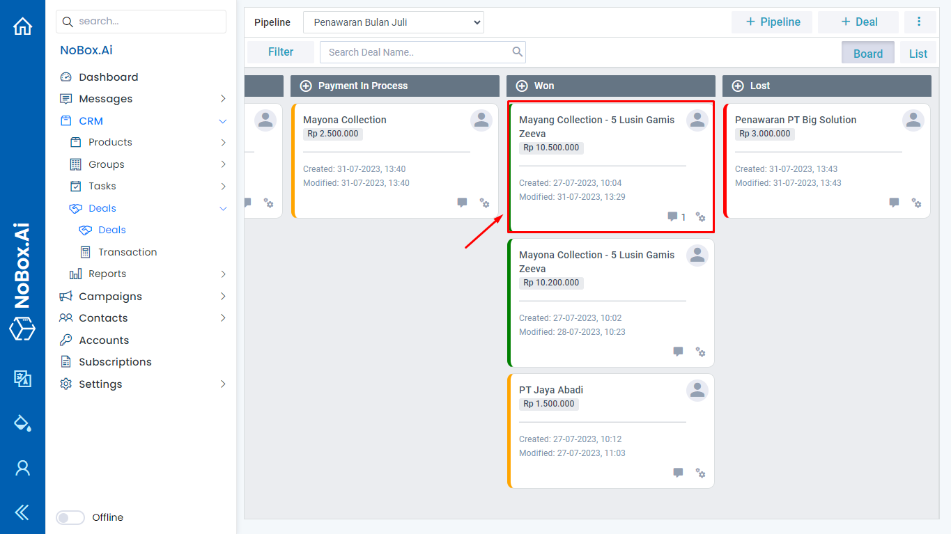Expand the Campaigns submenu arrow

click(223, 296)
